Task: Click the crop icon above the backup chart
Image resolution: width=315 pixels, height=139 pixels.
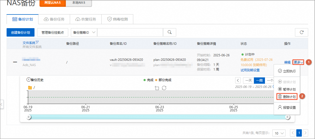Action: (x=157, y=88)
